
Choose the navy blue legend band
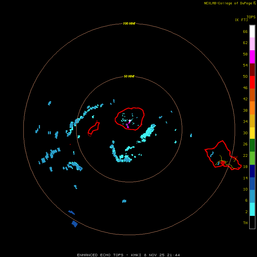coord(252,171)
